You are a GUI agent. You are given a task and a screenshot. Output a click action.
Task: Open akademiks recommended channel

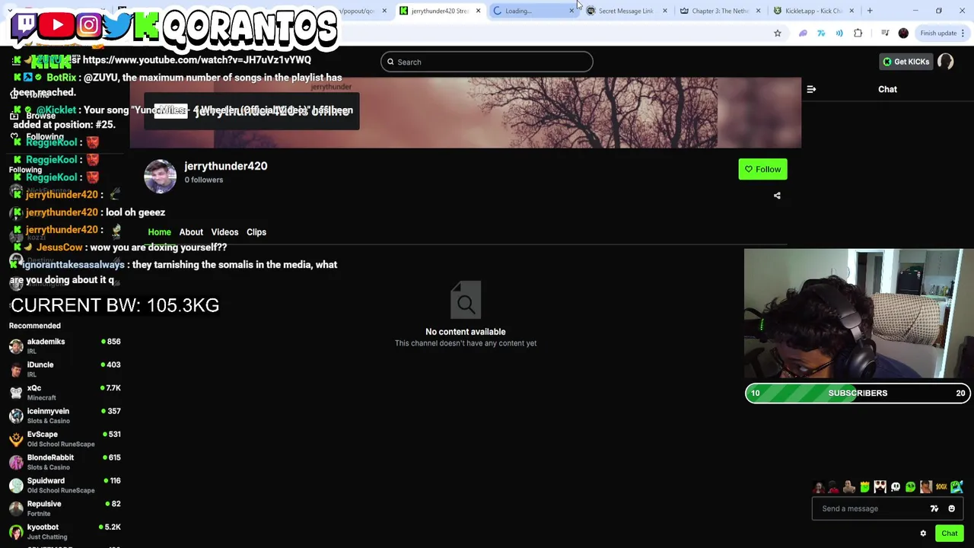(x=65, y=346)
